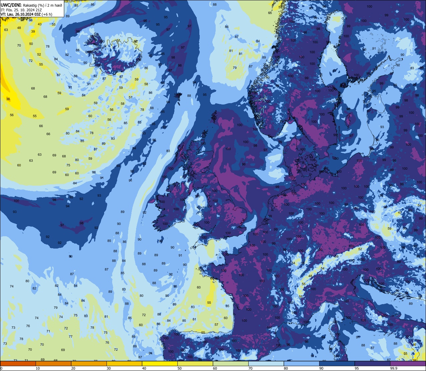This screenshot has height=371, width=426.
Task: Click the humidity value 39 in the yellow area
Action: click(33, 32)
